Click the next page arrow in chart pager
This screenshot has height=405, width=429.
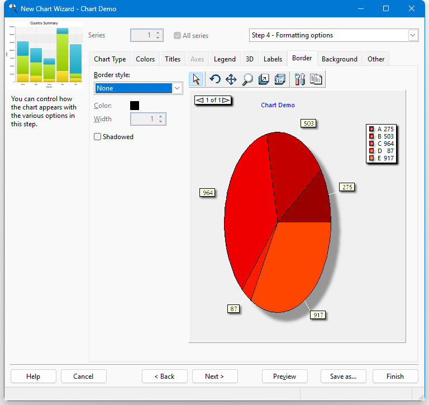[226, 100]
